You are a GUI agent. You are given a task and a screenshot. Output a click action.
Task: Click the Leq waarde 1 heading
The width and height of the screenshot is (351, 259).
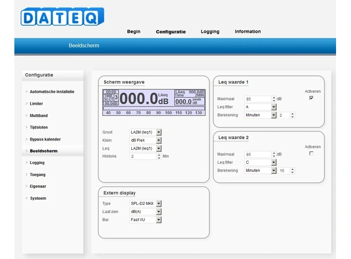click(233, 82)
